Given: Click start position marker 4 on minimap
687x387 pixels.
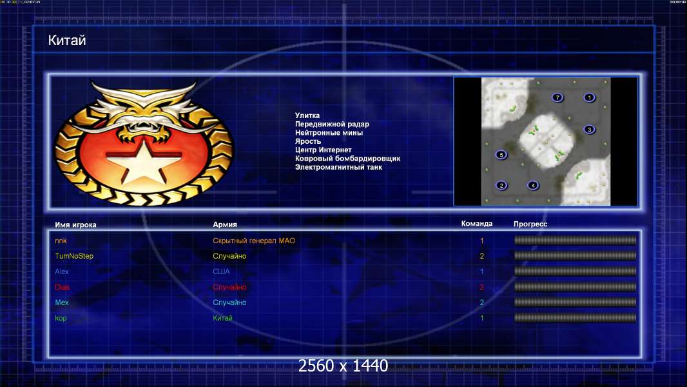Looking at the screenshot, I should (x=533, y=185).
